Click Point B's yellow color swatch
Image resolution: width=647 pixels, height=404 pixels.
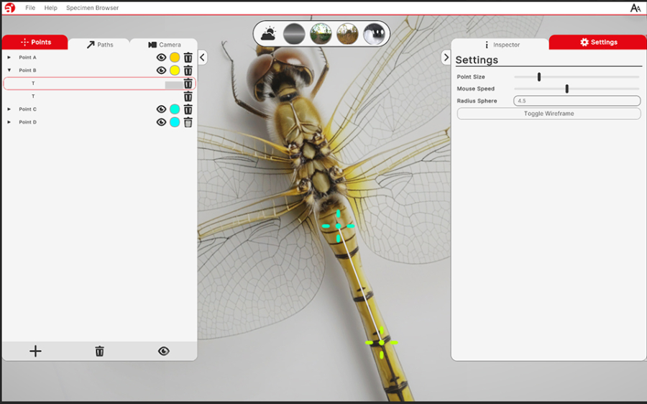tap(175, 70)
